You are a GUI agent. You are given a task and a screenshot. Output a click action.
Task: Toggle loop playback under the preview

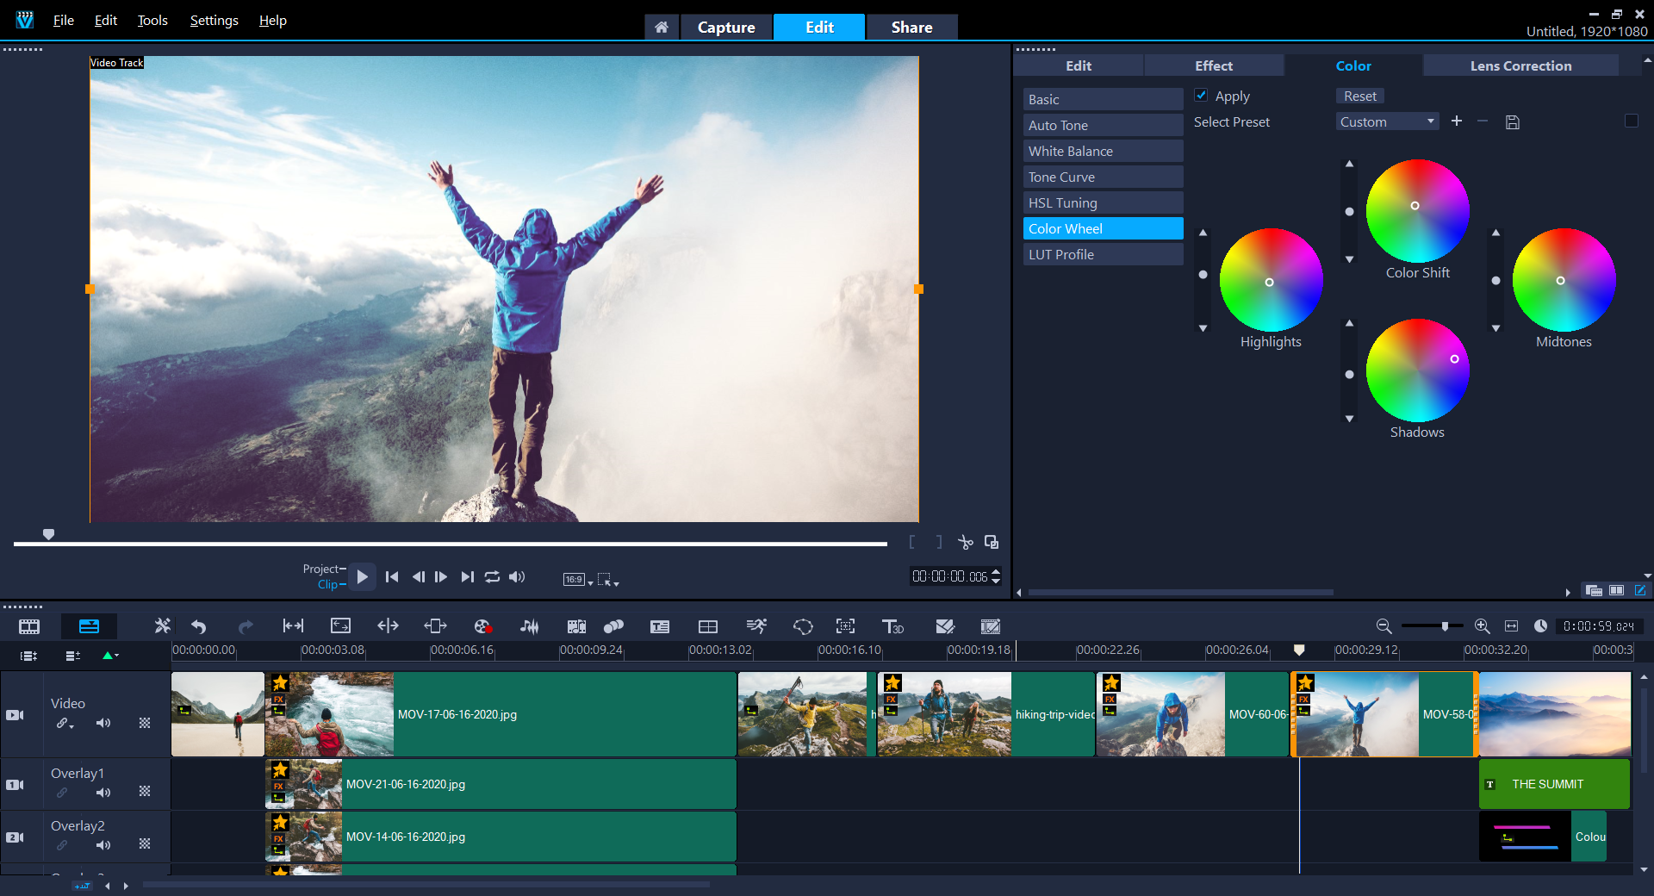492,577
